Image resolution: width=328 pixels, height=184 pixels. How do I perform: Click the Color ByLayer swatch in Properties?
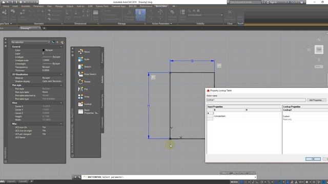(44, 50)
